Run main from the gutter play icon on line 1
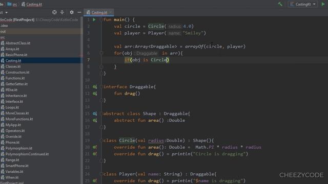 pos(94,19)
